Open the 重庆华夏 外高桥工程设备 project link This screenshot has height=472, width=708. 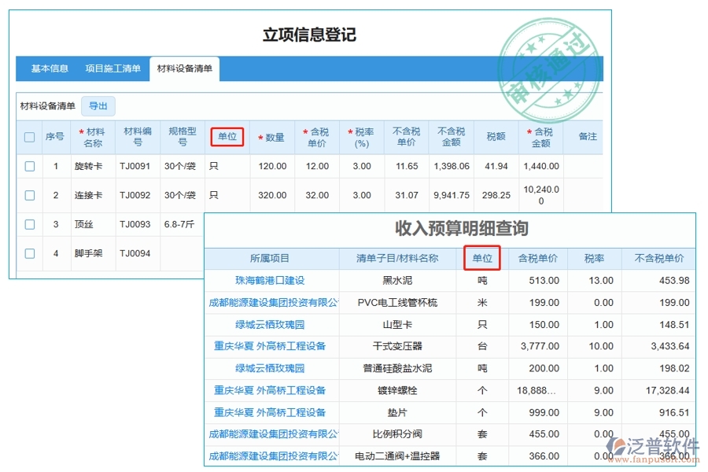point(272,346)
